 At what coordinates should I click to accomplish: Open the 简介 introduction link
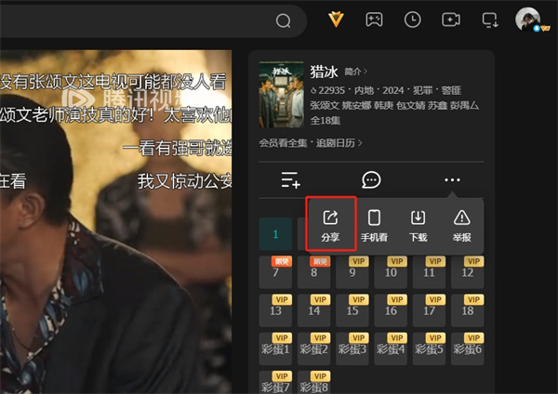tap(355, 72)
